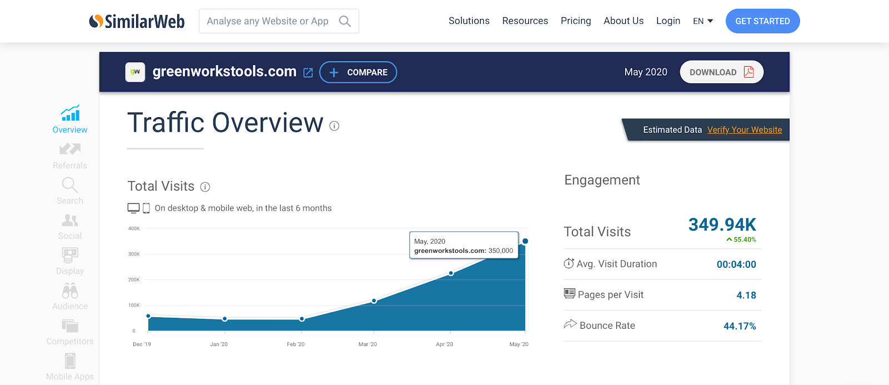The width and height of the screenshot is (889, 385).
Task: Click the Feb '20 data point on chart
Action: pos(302,319)
